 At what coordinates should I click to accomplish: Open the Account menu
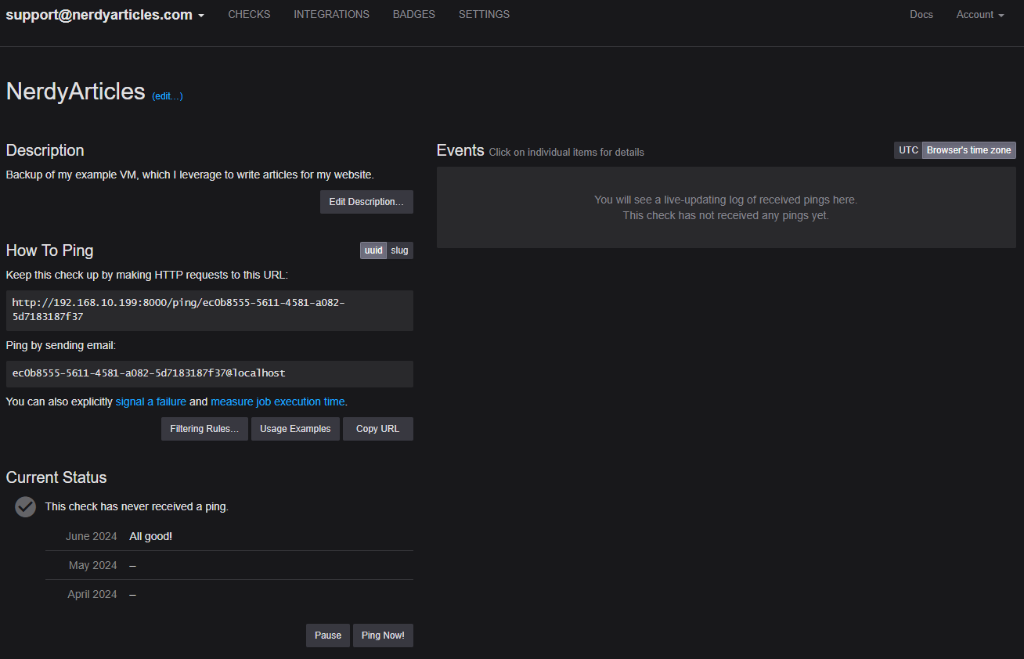[979, 14]
